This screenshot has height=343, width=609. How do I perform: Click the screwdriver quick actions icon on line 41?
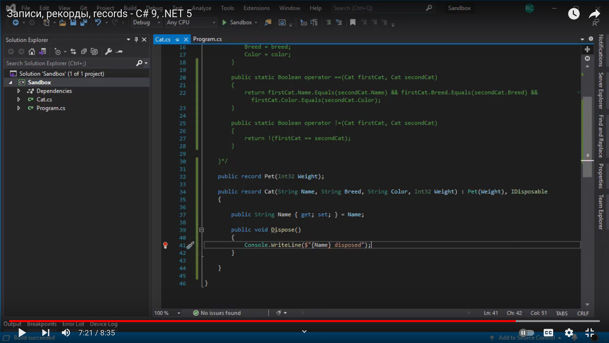pos(190,245)
